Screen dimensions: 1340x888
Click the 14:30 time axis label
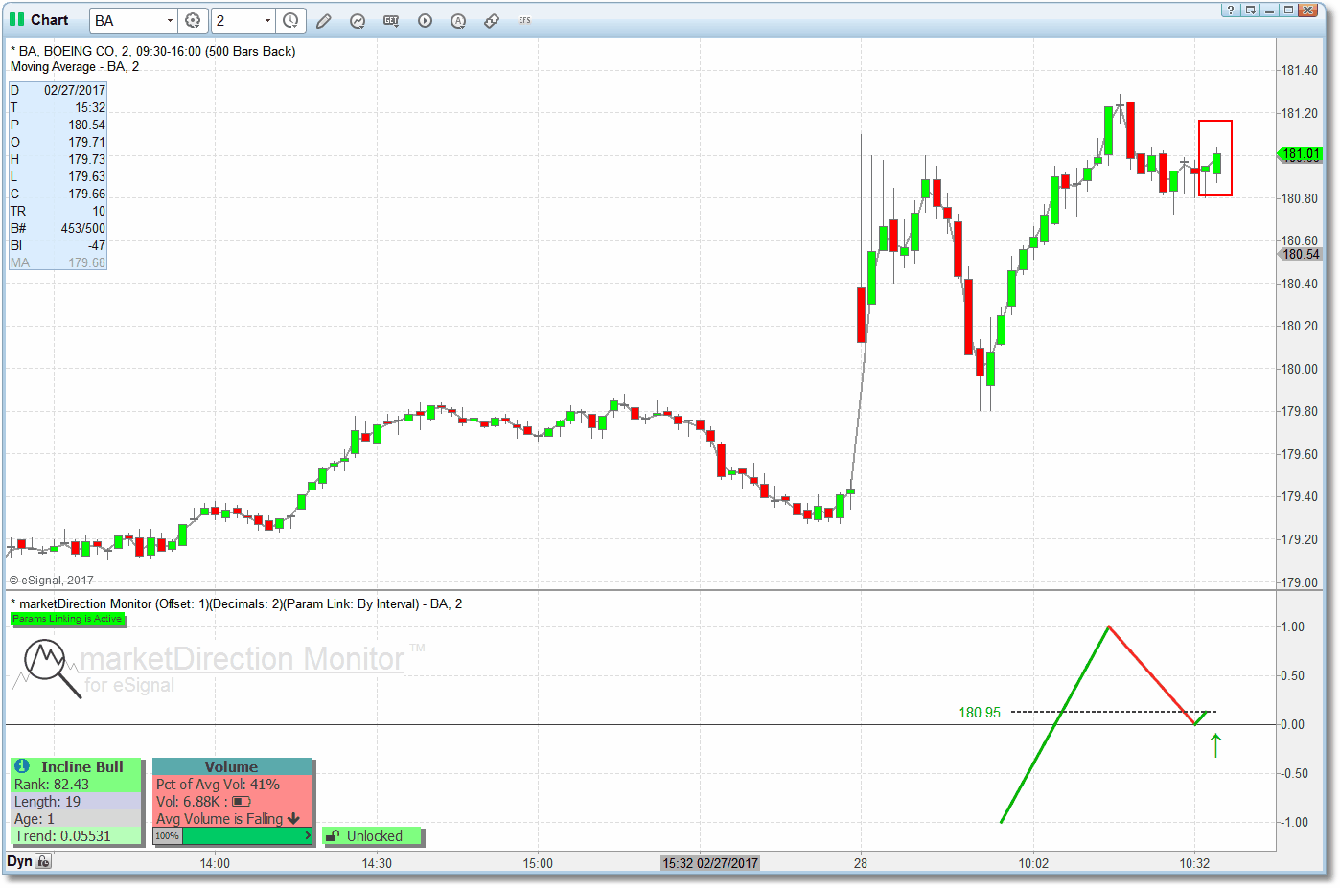click(377, 863)
